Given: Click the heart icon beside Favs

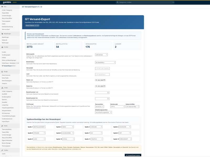Looking at the screenshot, I should [x=2, y=6].
